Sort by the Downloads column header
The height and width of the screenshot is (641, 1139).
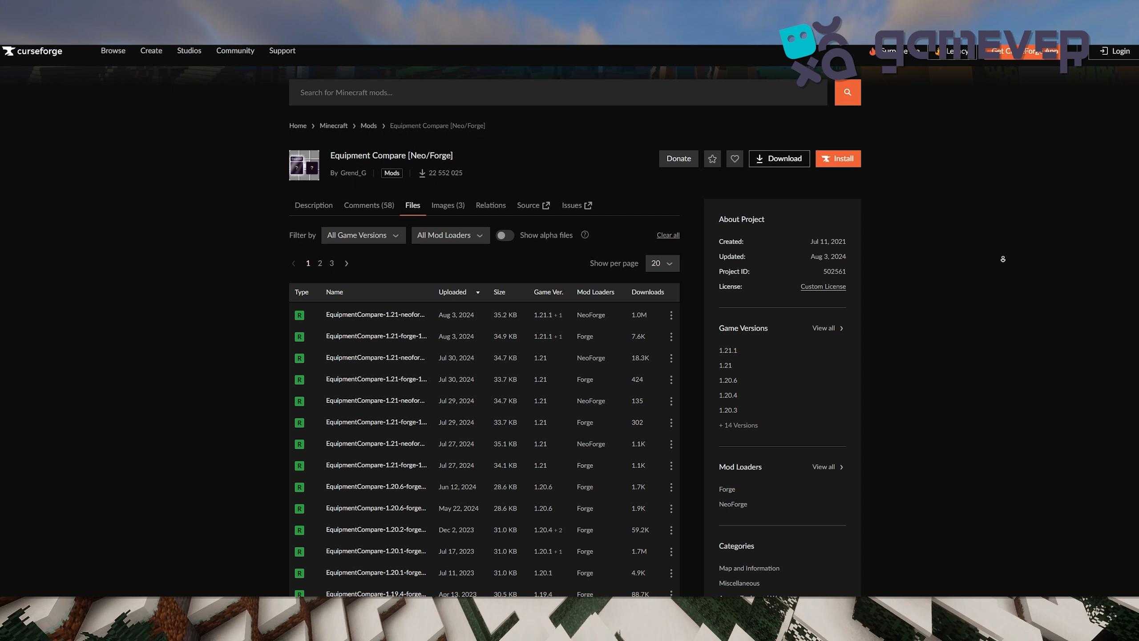coord(647,292)
